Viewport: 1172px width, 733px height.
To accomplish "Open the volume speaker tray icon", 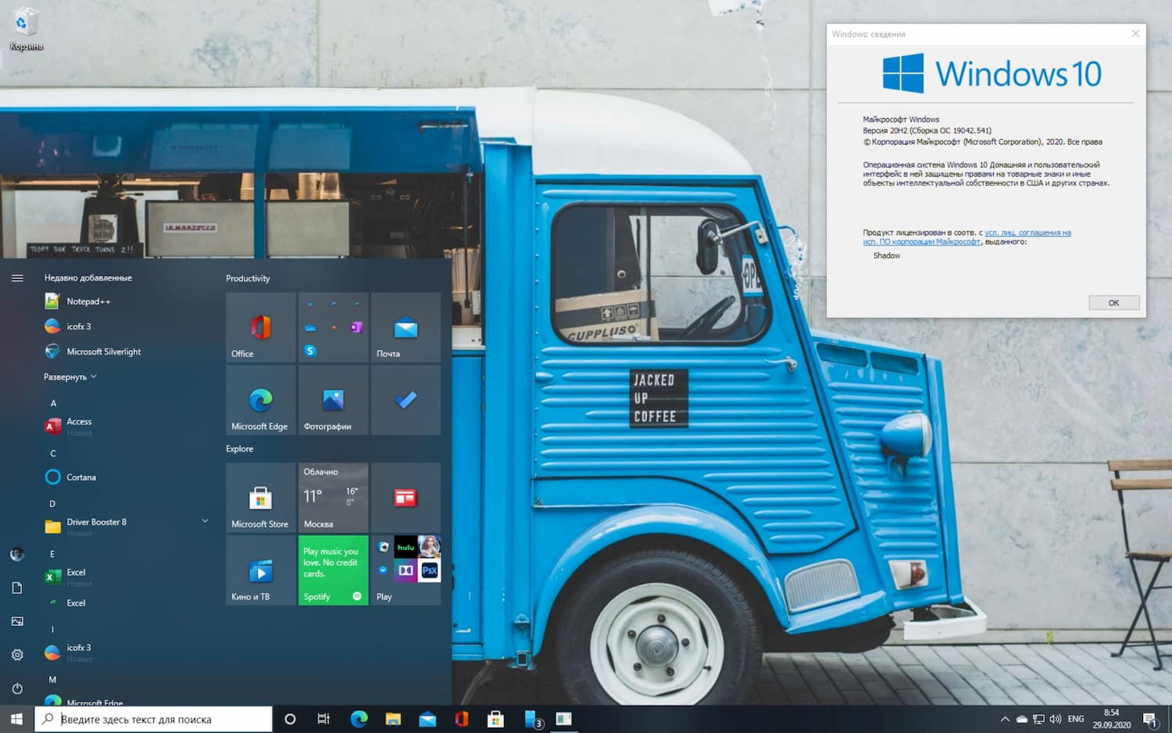I will point(1056,719).
